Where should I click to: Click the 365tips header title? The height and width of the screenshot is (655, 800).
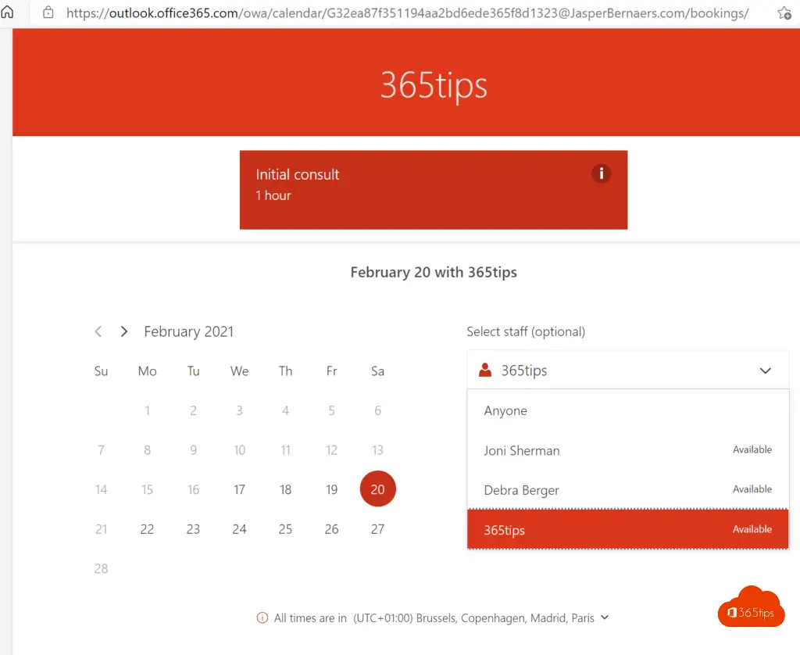tap(434, 84)
